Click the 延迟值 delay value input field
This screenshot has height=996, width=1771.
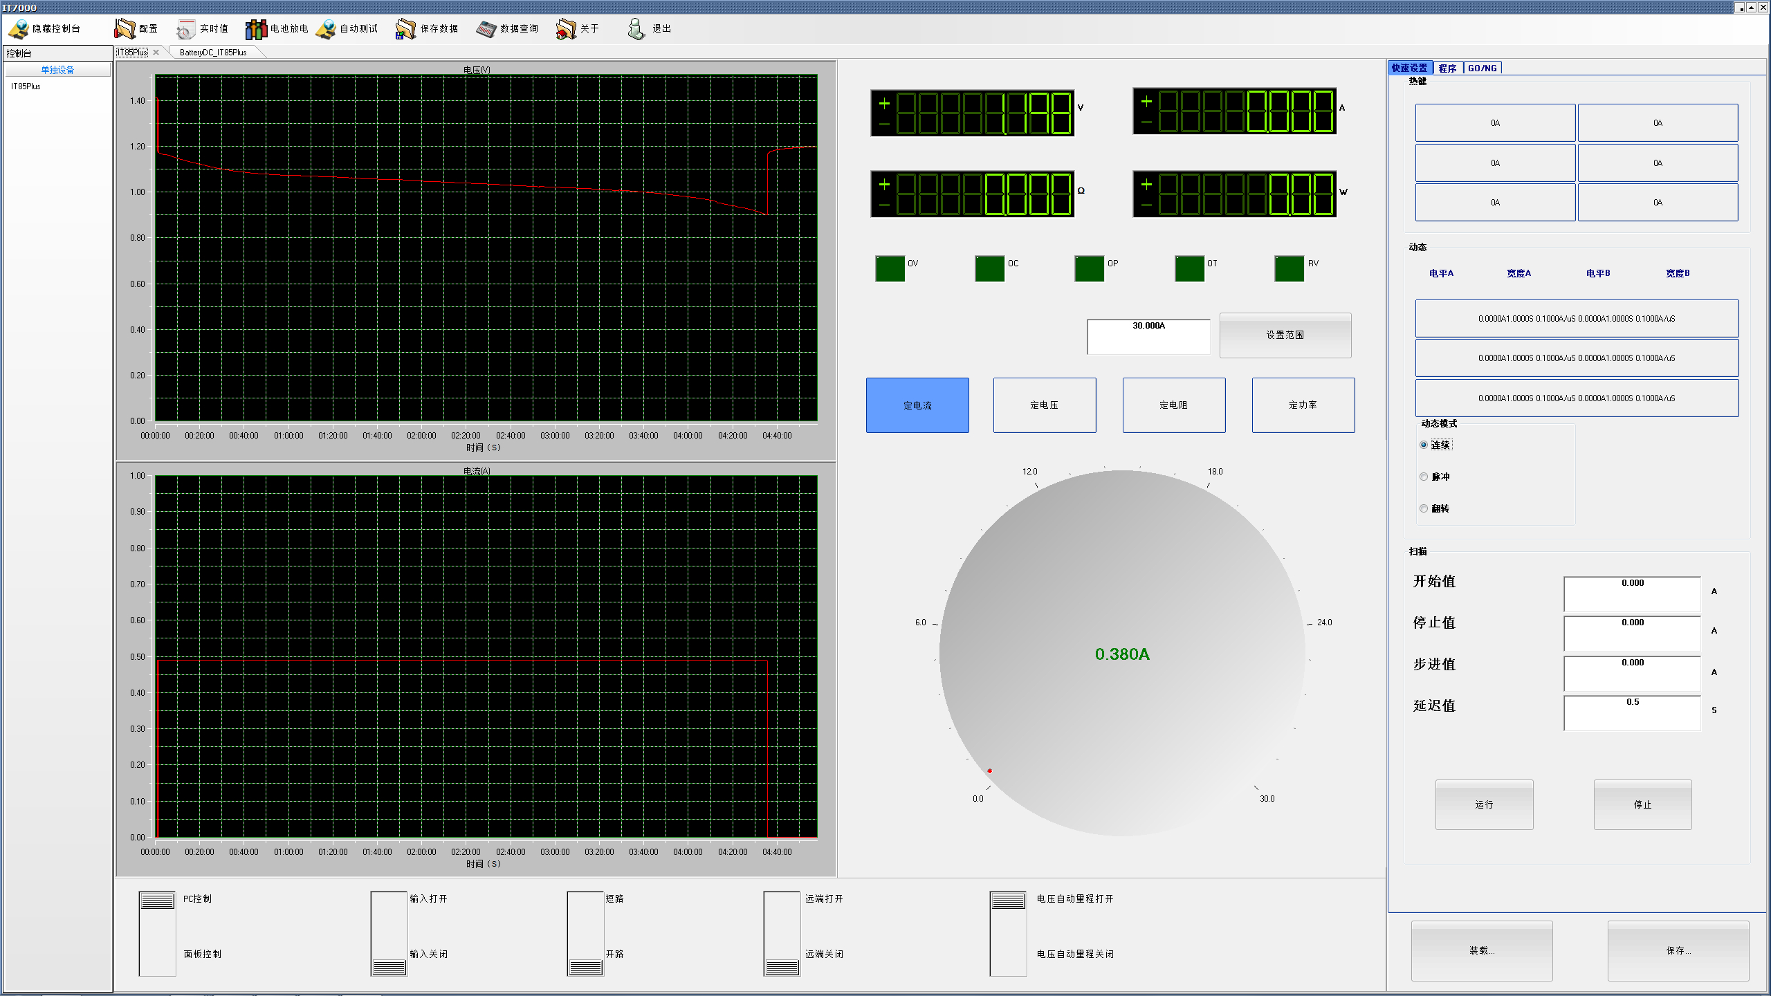1632,713
